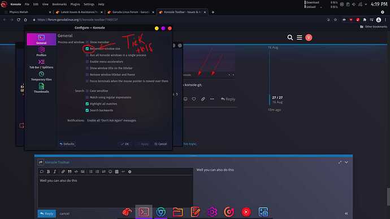Untick Remember window size checkbox
390x219 pixels.
[87, 49]
